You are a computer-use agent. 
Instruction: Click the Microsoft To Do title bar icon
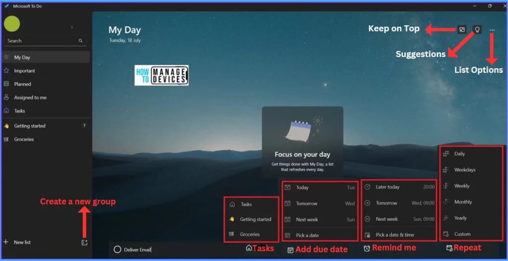pyautogui.click(x=7, y=6)
